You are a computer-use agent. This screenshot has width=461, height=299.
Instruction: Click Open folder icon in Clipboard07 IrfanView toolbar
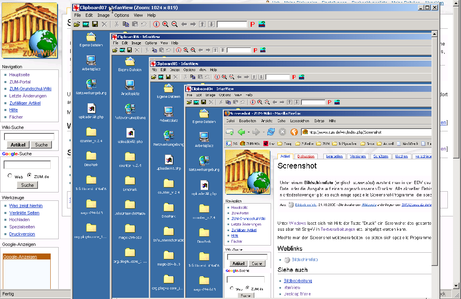click(x=77, y=24)
